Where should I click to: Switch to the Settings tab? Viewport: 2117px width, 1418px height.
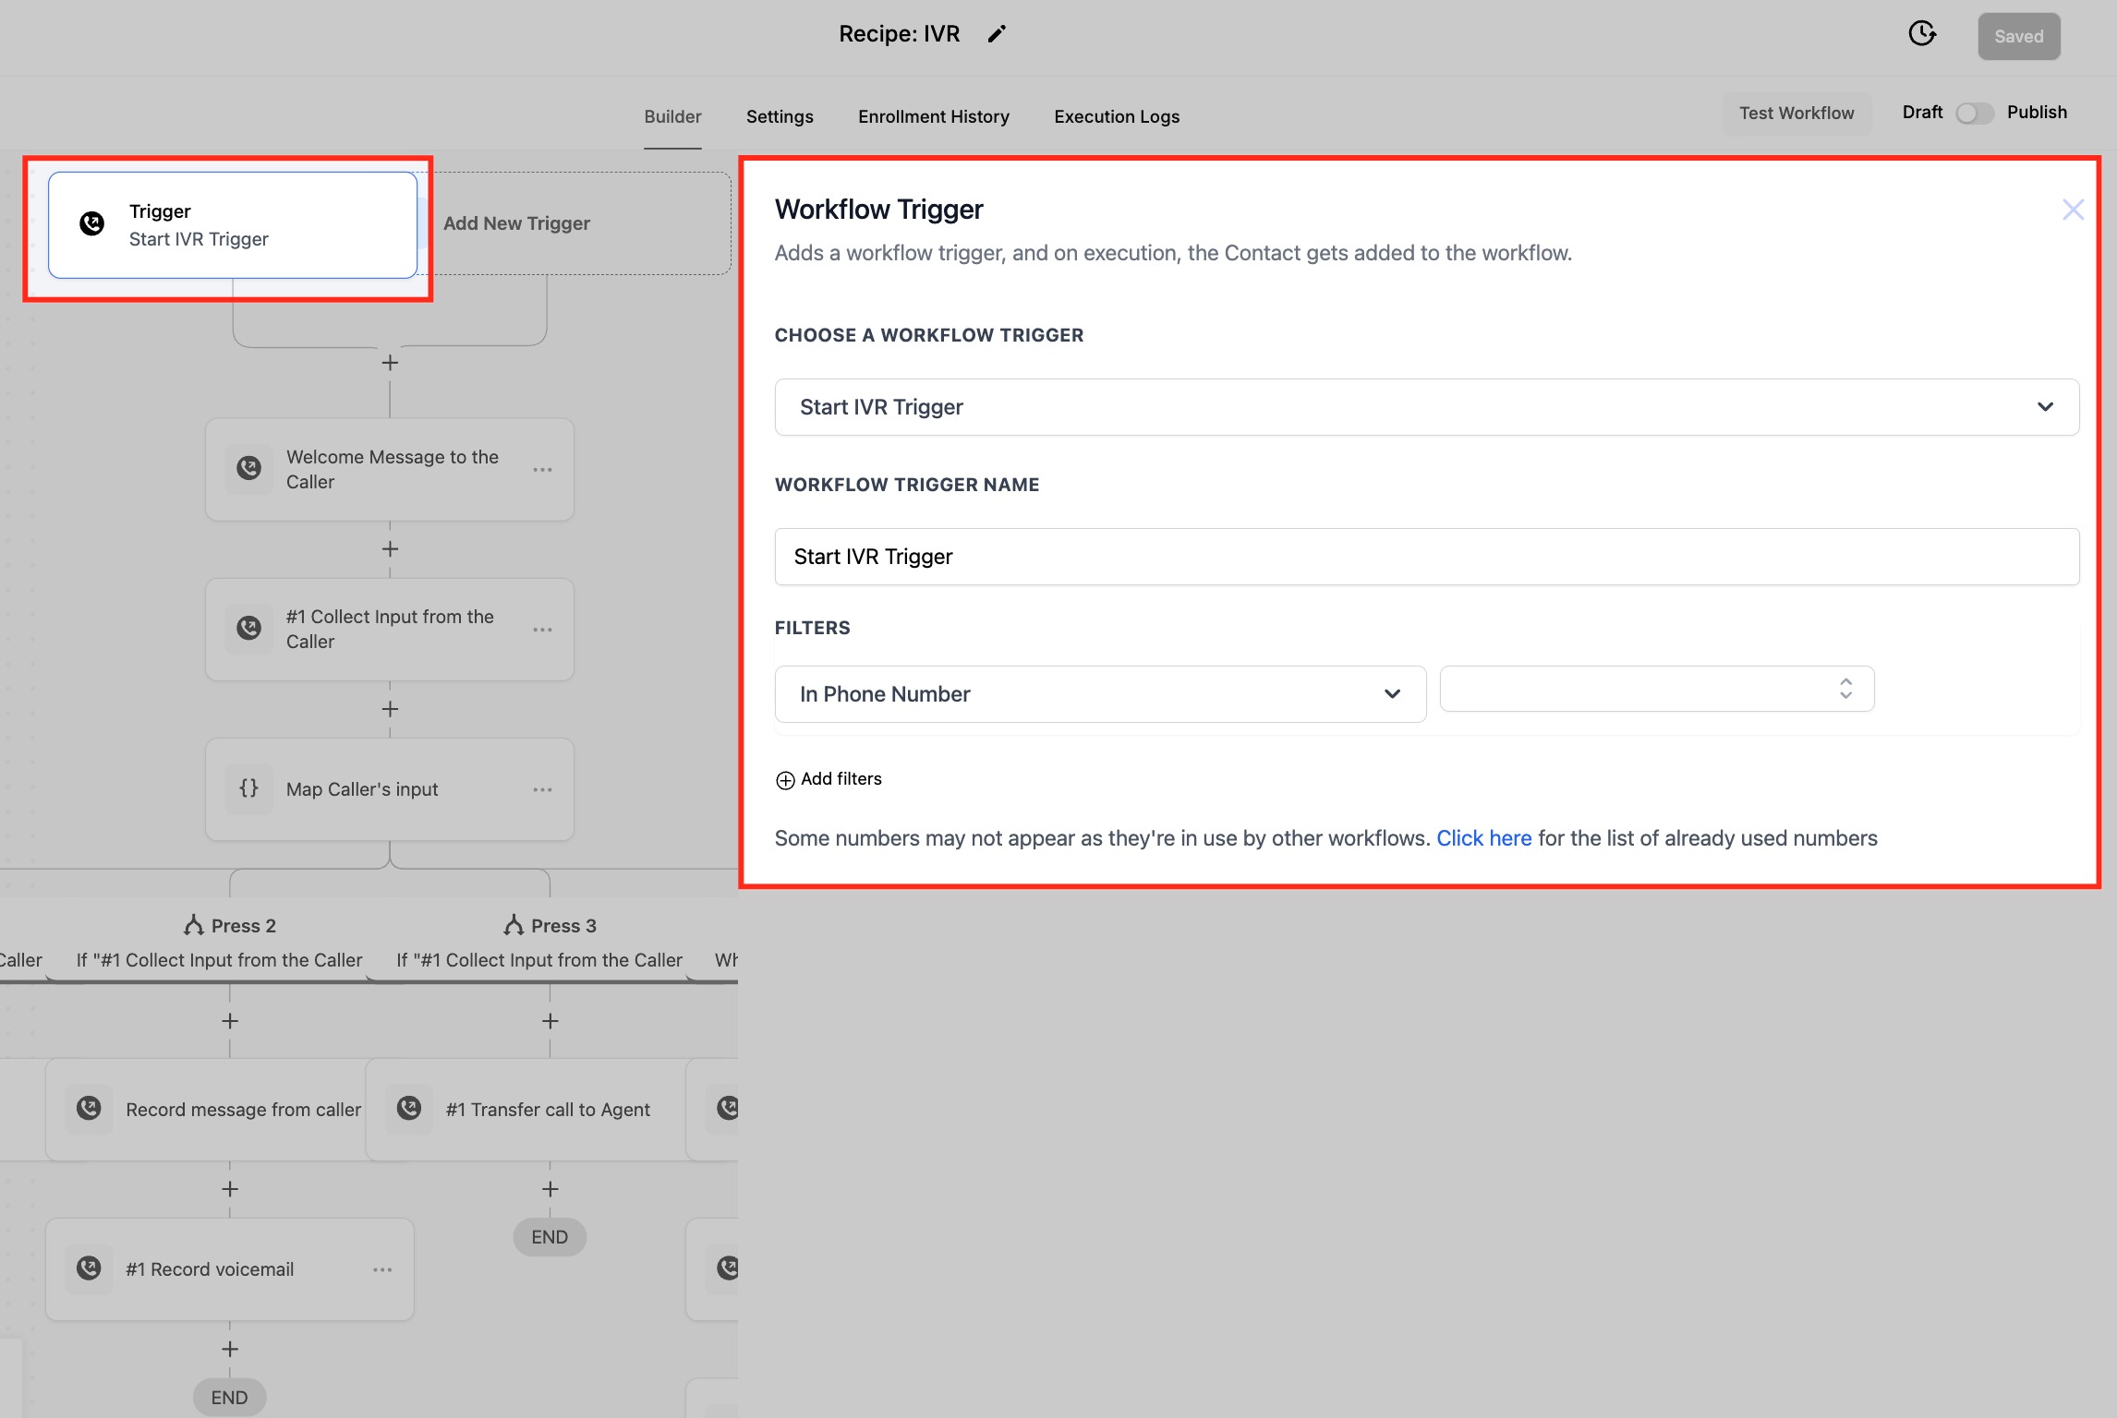(780, 116)
